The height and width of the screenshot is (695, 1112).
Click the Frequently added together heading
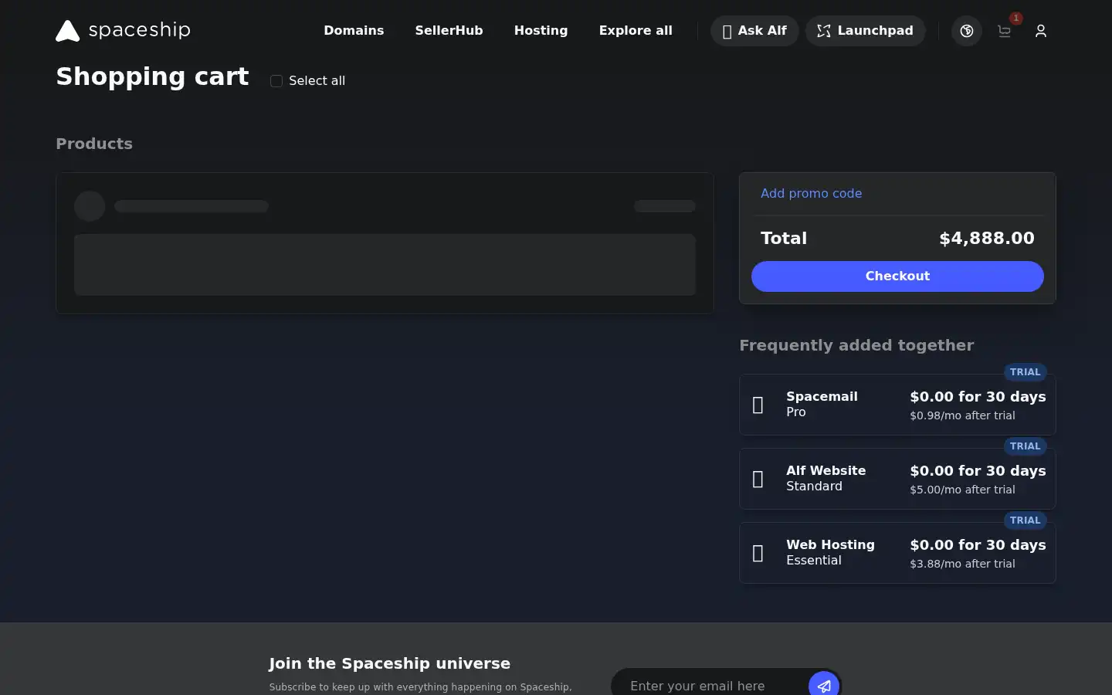pyautogui.click(x=856, y=345)
